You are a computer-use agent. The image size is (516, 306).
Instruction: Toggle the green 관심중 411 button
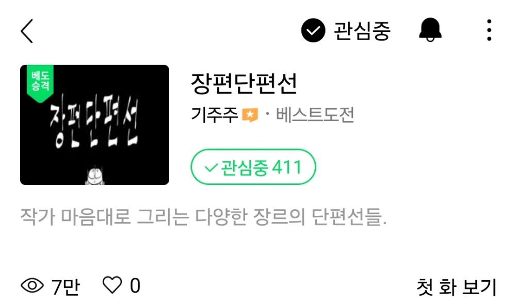click(253, 167)
